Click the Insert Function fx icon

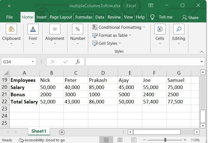(x=78, y=62)
